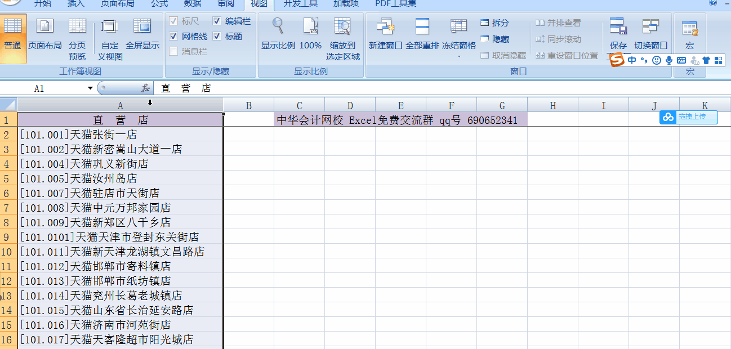This screenshot has width=731, height=349.
Task: Open the Home (开始) ribbon tab
Action: tap(43, 4)
